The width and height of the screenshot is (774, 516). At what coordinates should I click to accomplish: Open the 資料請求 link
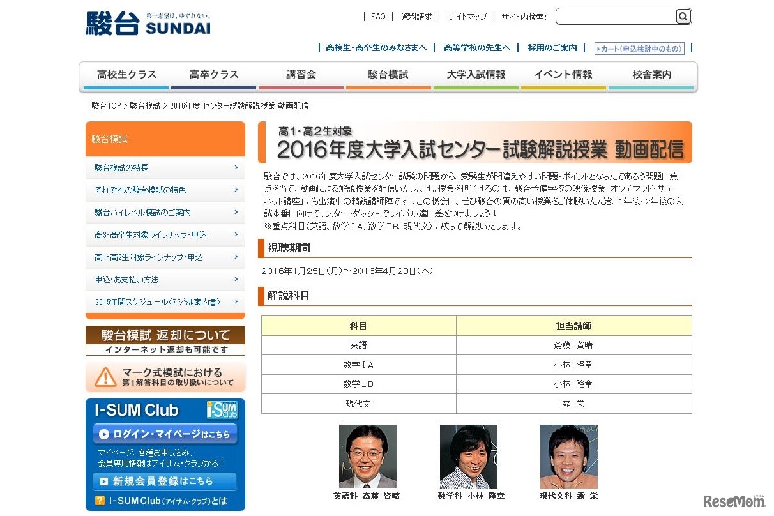416,16
